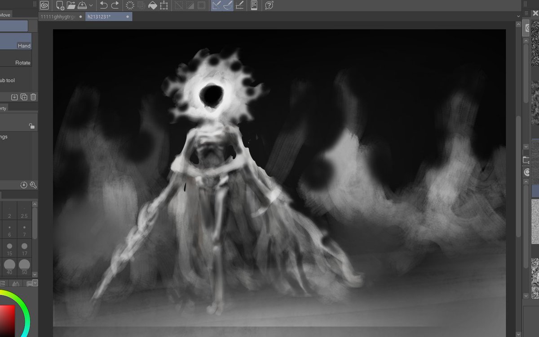Open sub tool detail wrench icon
The image size is (539, 337).
pyautogui.click(x=33, y=185)
